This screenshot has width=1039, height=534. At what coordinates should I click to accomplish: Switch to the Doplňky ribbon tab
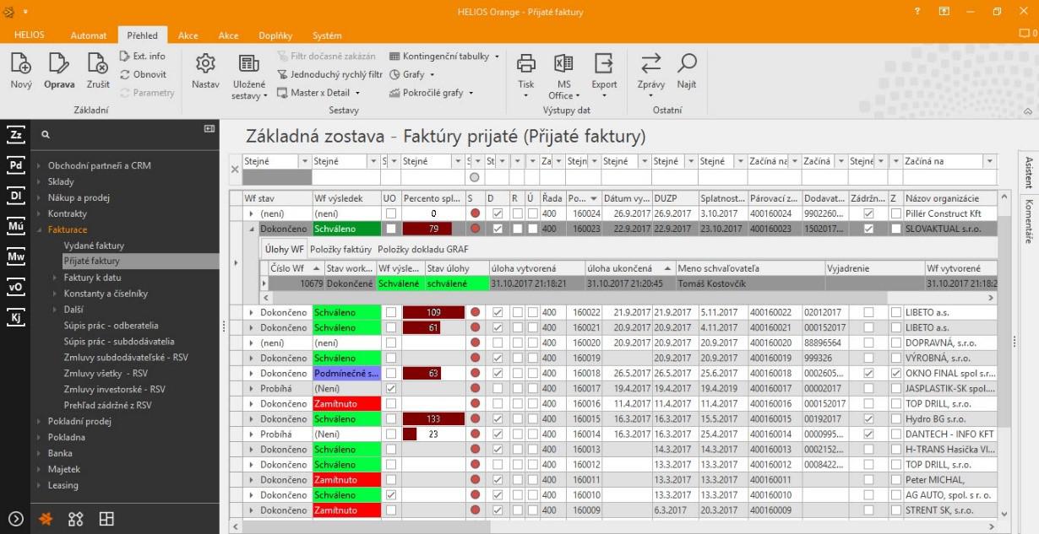coord(275,35)
